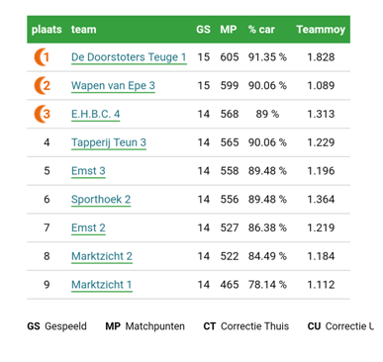Click the Emst 3 team link
The image size is (383, 362).
pyautogui.click(x=88, y=171)
